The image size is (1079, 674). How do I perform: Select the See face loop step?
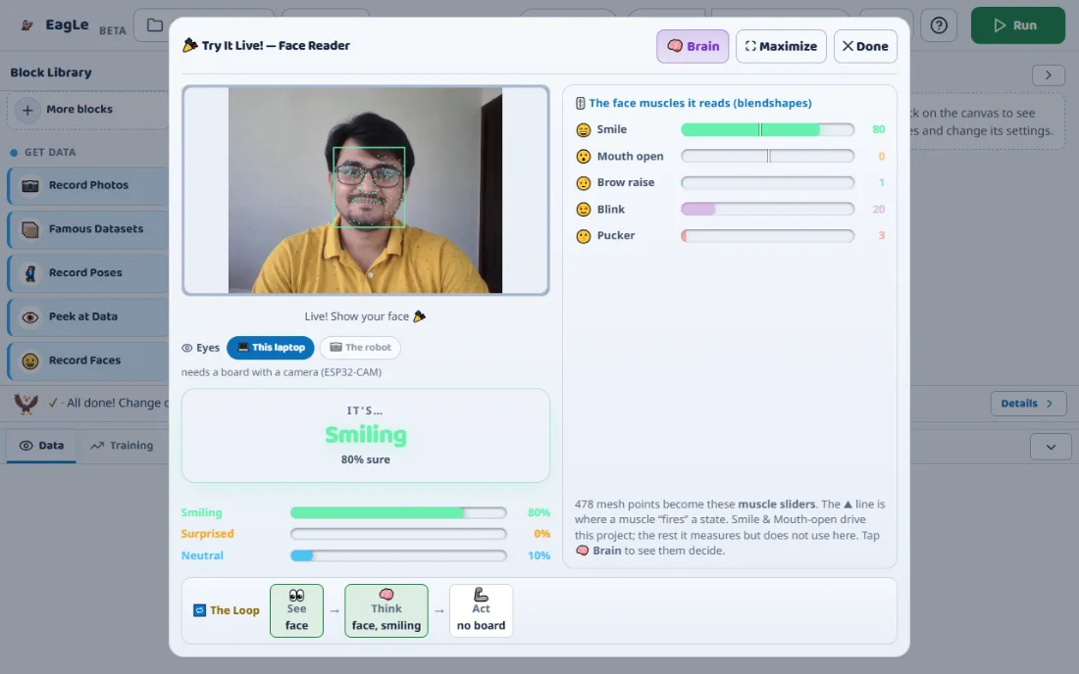point(296,610)
